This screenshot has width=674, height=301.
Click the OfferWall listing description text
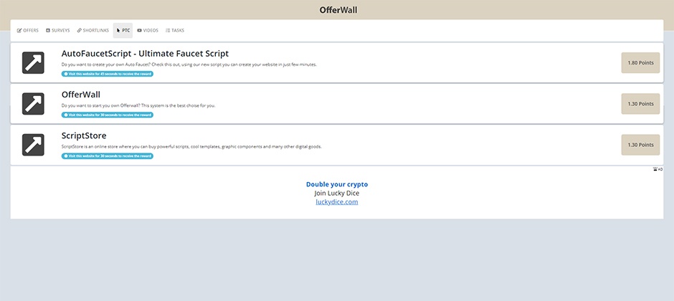pos(138,105)
